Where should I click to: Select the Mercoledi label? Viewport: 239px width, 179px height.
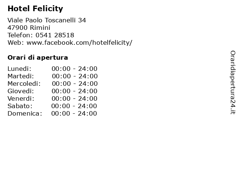tap(24, 84)
